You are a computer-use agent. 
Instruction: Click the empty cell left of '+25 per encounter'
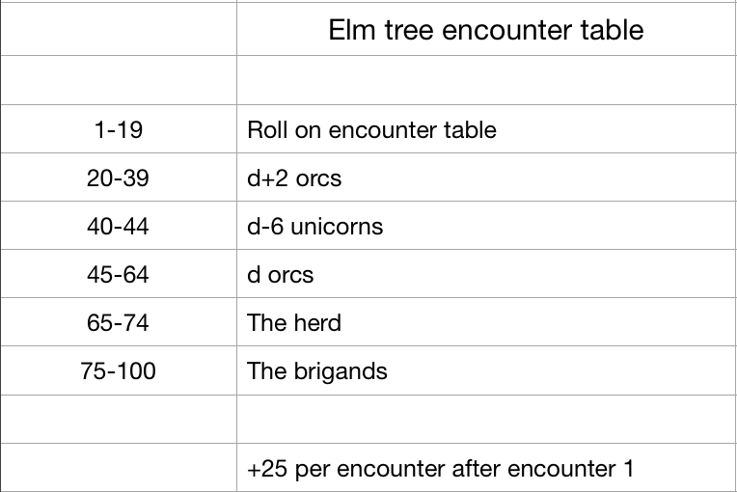pyautogui.click(x=119, y=468)
